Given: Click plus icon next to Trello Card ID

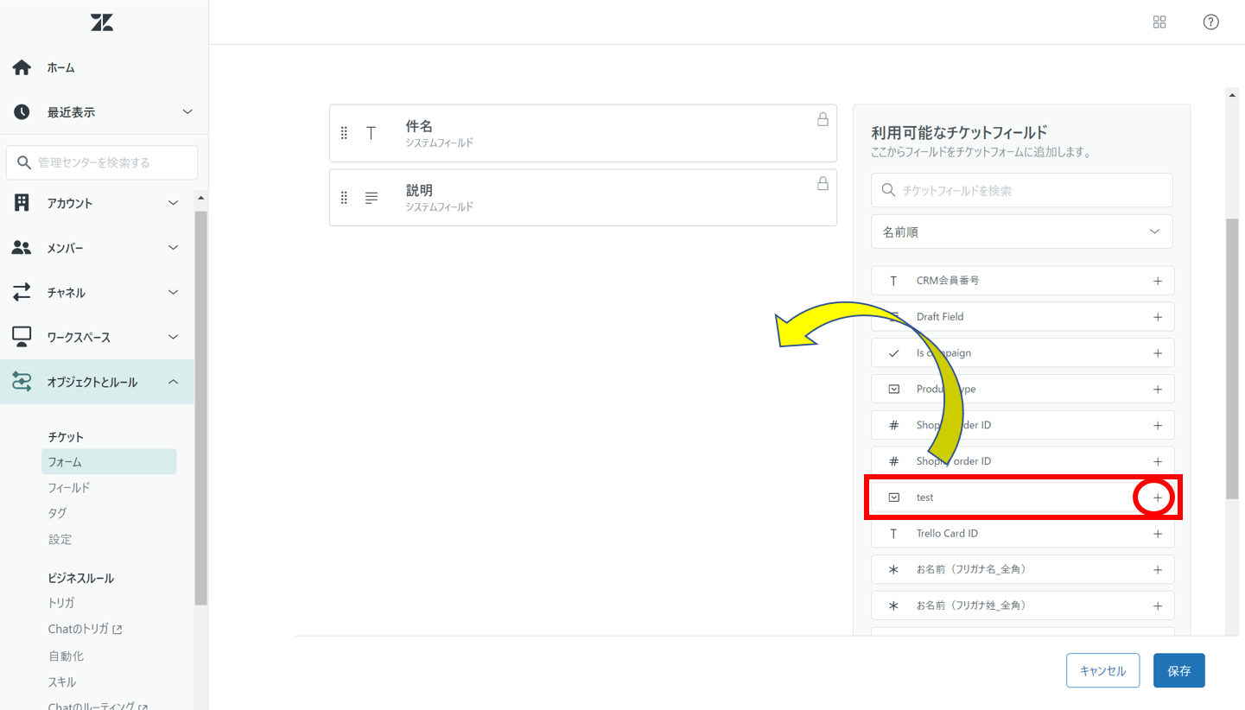Looking at the screenshot, I should click(x=1158, y=534).
